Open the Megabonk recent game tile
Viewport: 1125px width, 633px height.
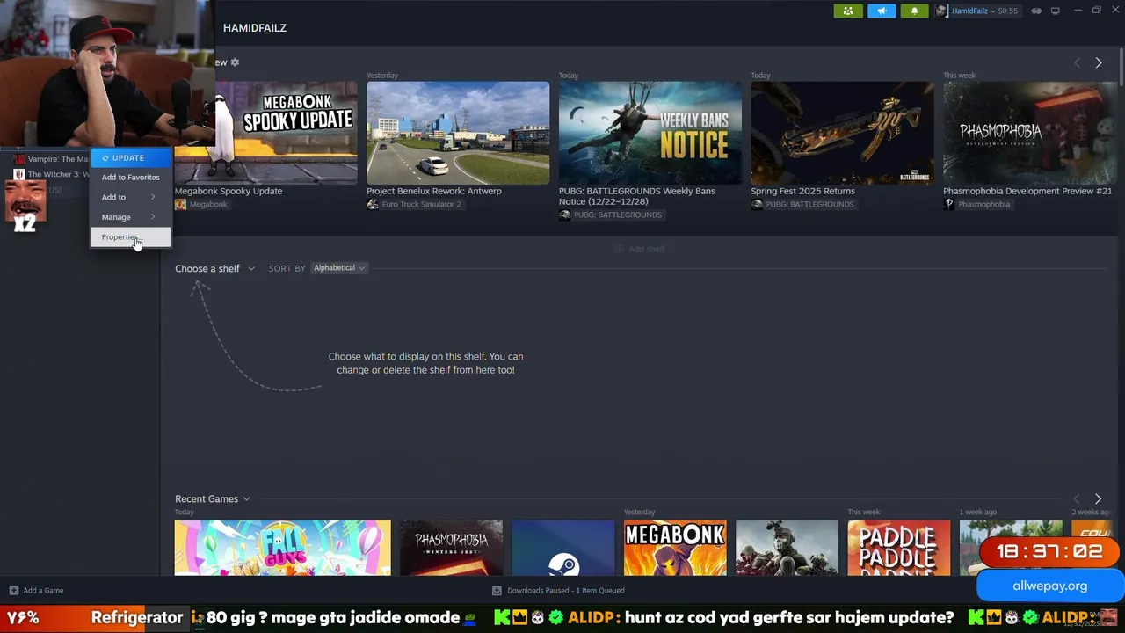[675, 548]
